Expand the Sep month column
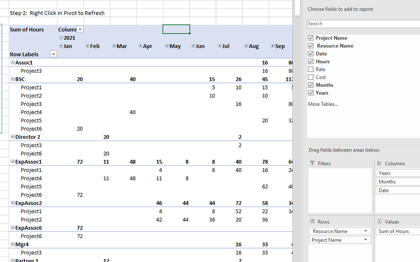Screen dimensions: 420x262 [272, 46]
